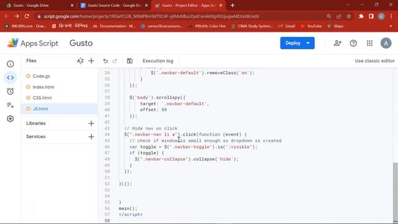Click the Apps Script logo
The image size is (398, 224).
tap(33, 43)
